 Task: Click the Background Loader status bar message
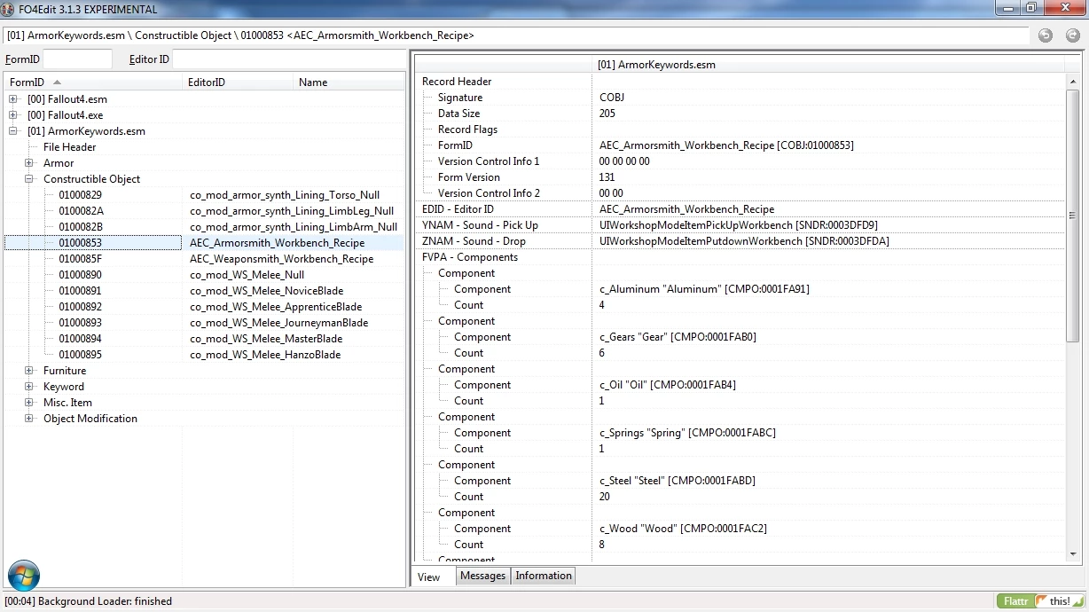click(x=89, y=601)
